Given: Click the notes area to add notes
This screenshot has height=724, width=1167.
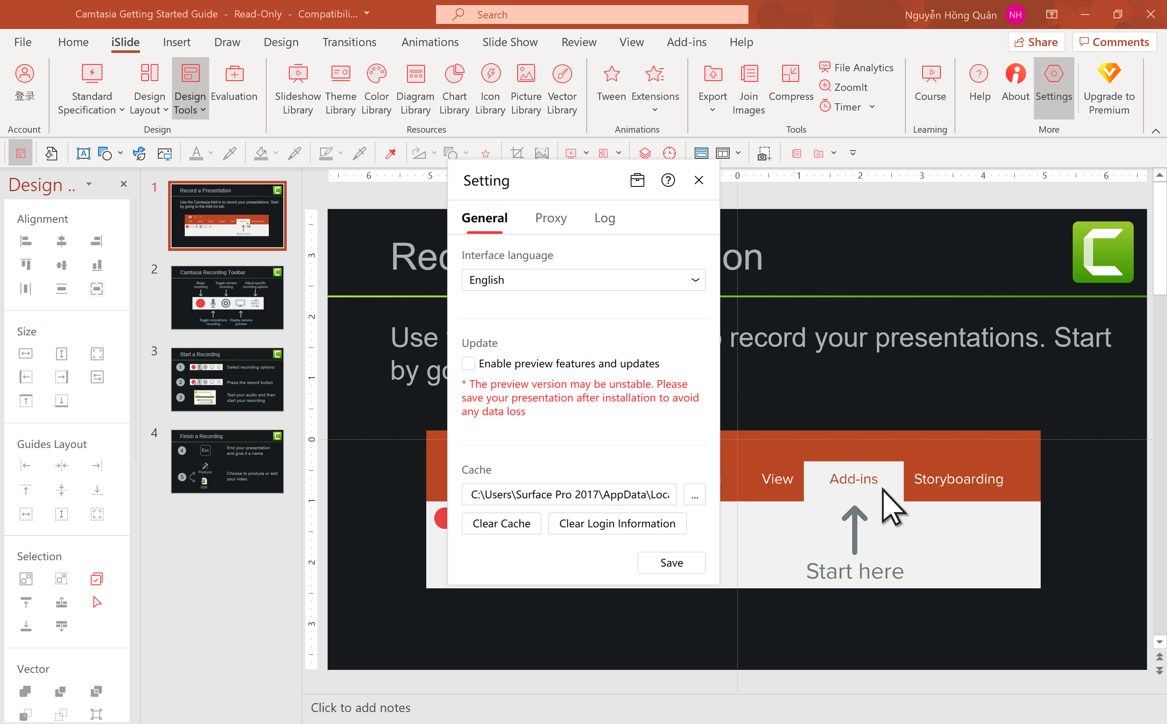Looking at the screenshot, I should coord(361,708).
